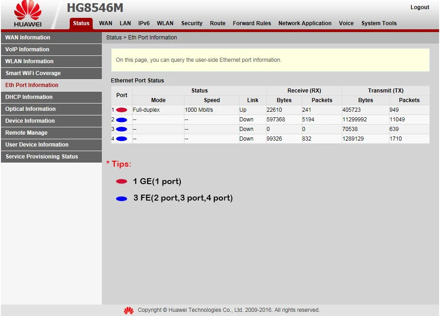Open the Voice tab
The image size is (440, 316).
point(346,23)
